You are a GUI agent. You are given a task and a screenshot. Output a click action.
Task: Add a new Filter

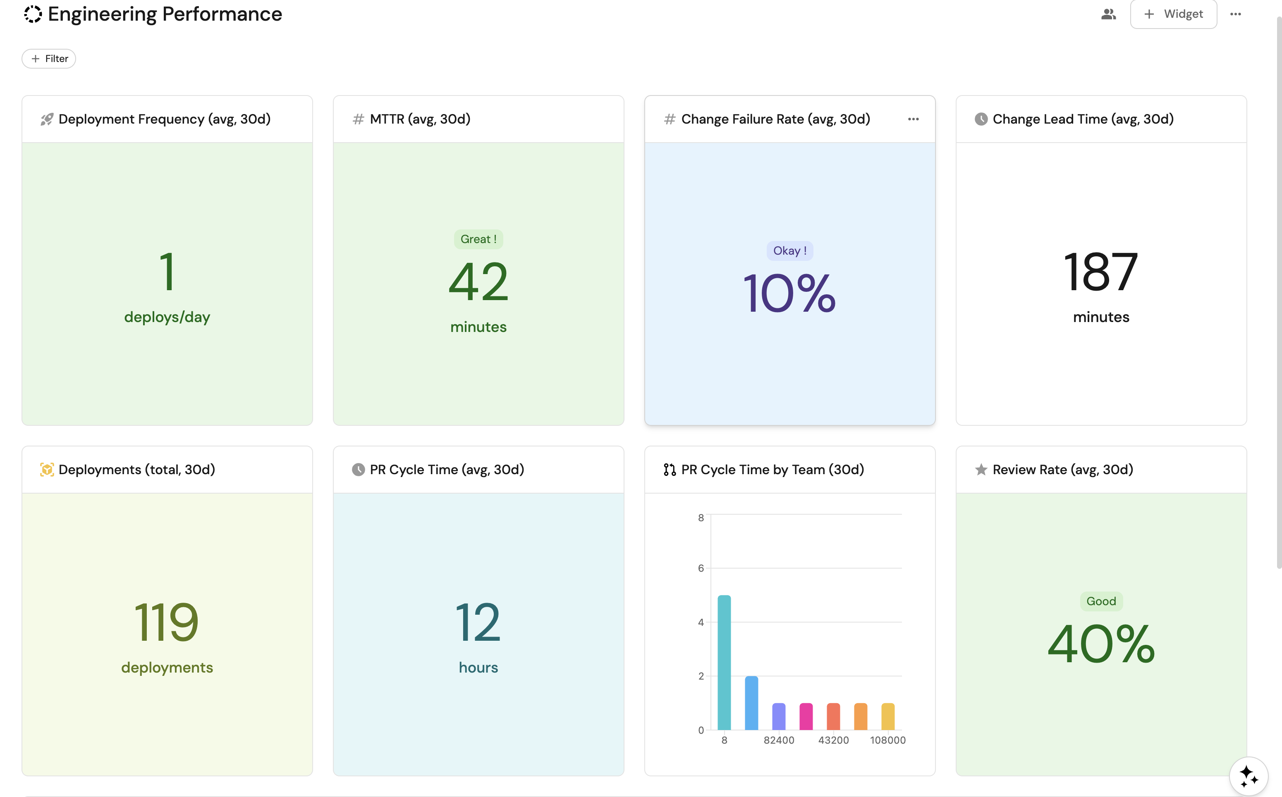click(49, 59)
